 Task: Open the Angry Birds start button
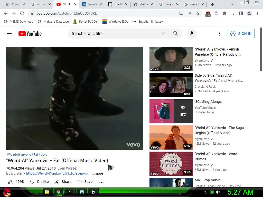coord(7,192)
